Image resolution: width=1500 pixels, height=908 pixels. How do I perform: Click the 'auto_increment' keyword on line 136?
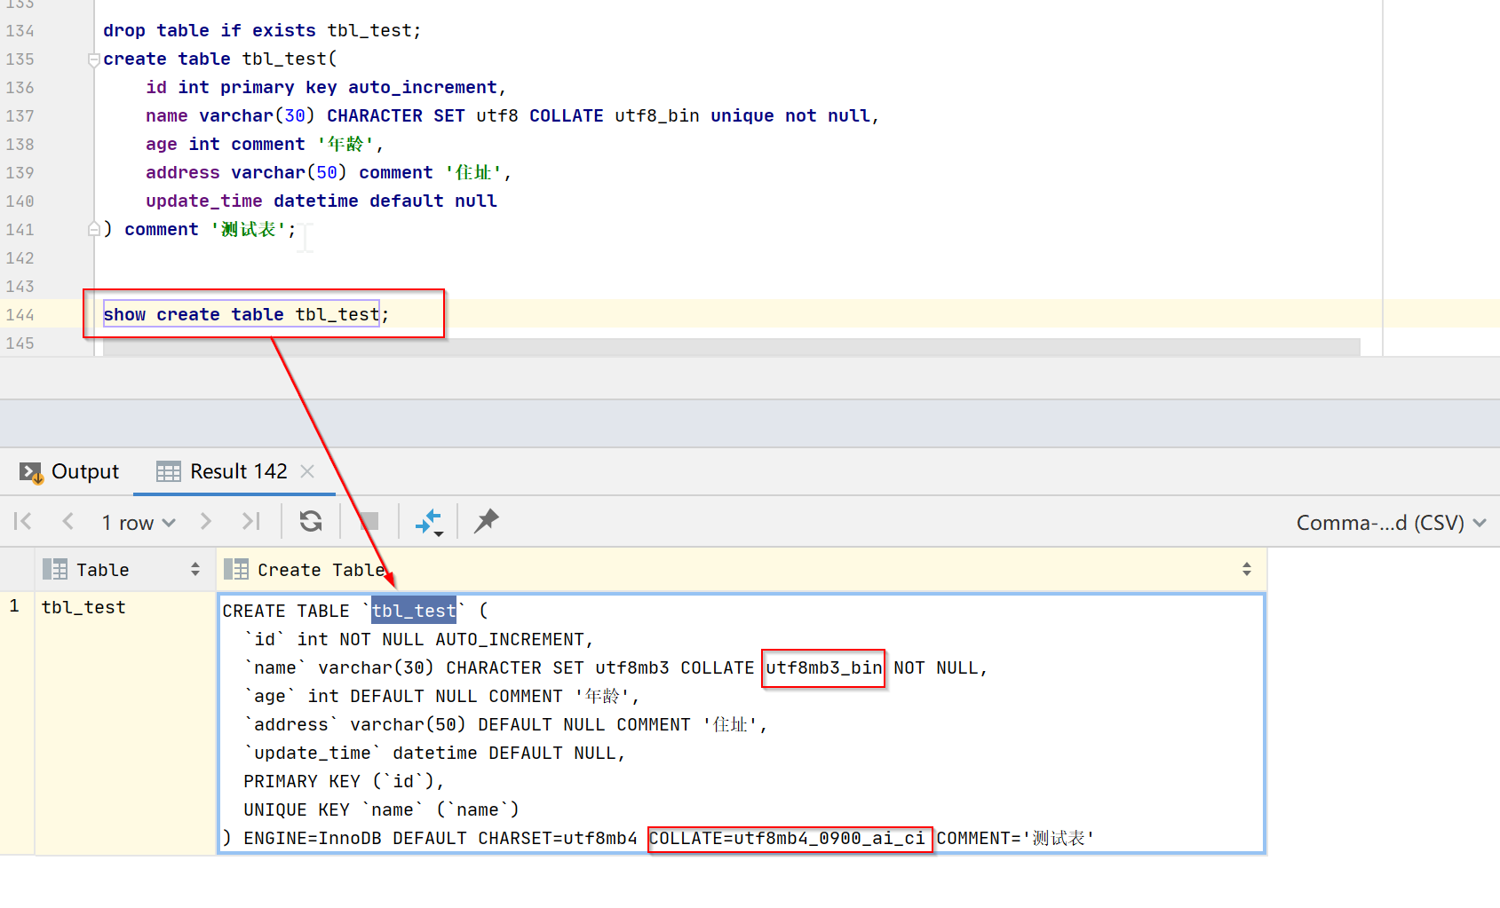coord(423,88)
